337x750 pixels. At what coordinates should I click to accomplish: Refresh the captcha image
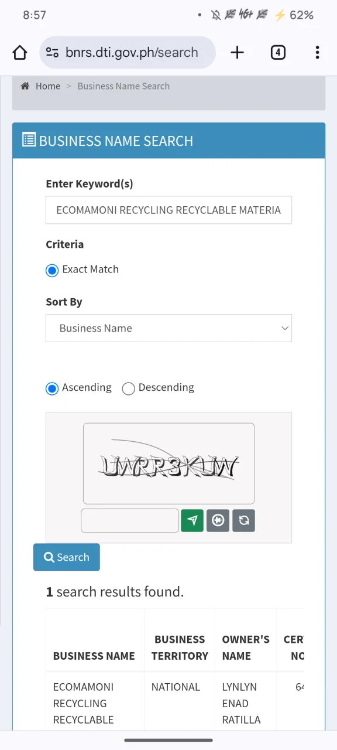[243, 520]
